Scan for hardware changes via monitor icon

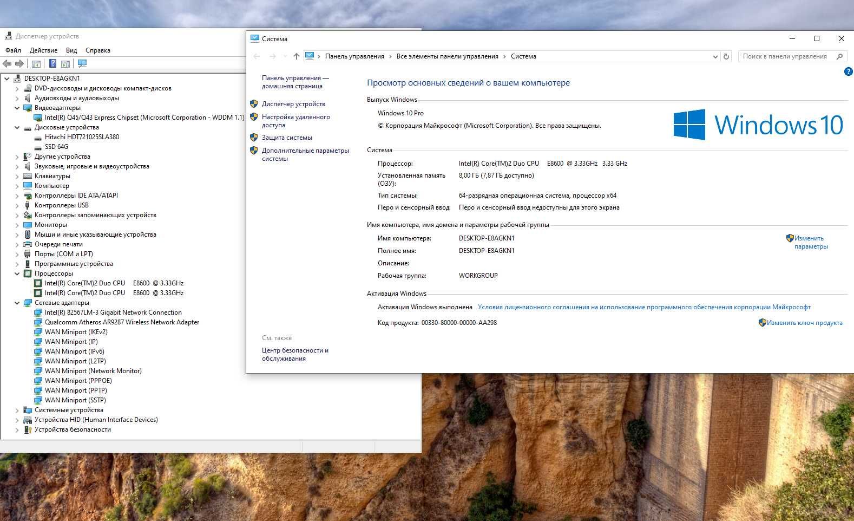tap(82, 63)
